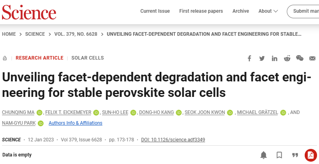
Task: Share article on LinkedIn
Action: click(x=275, y=59)
